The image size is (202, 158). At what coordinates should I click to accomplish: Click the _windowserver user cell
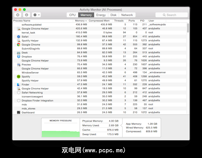pyautogui.click(x=157, y=72)
